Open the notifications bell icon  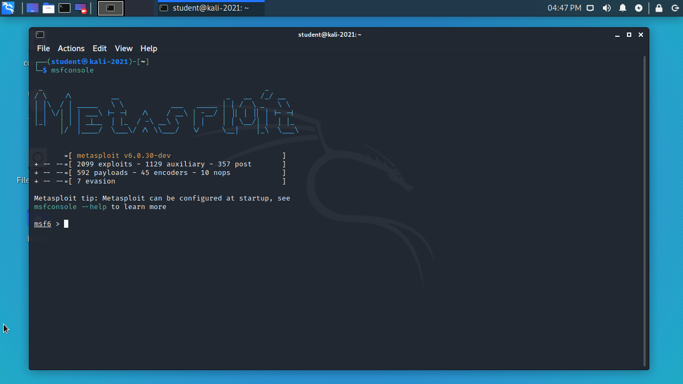[x=623, y=8]
